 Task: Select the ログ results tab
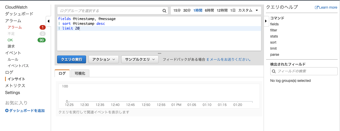[62, 73]
